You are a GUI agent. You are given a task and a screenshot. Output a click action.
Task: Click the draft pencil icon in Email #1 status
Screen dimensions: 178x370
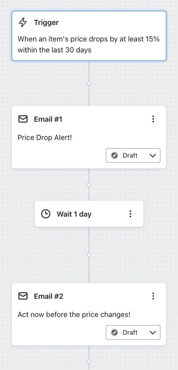point(115,156)
